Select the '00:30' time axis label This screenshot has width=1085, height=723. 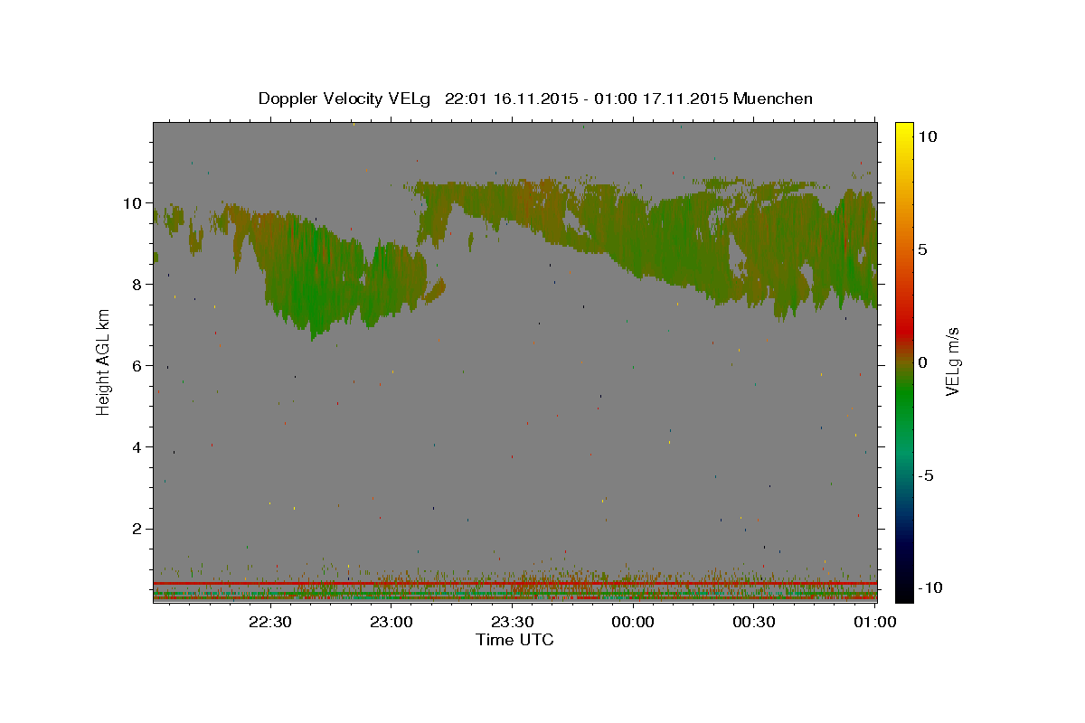click(x=754, y=622)
